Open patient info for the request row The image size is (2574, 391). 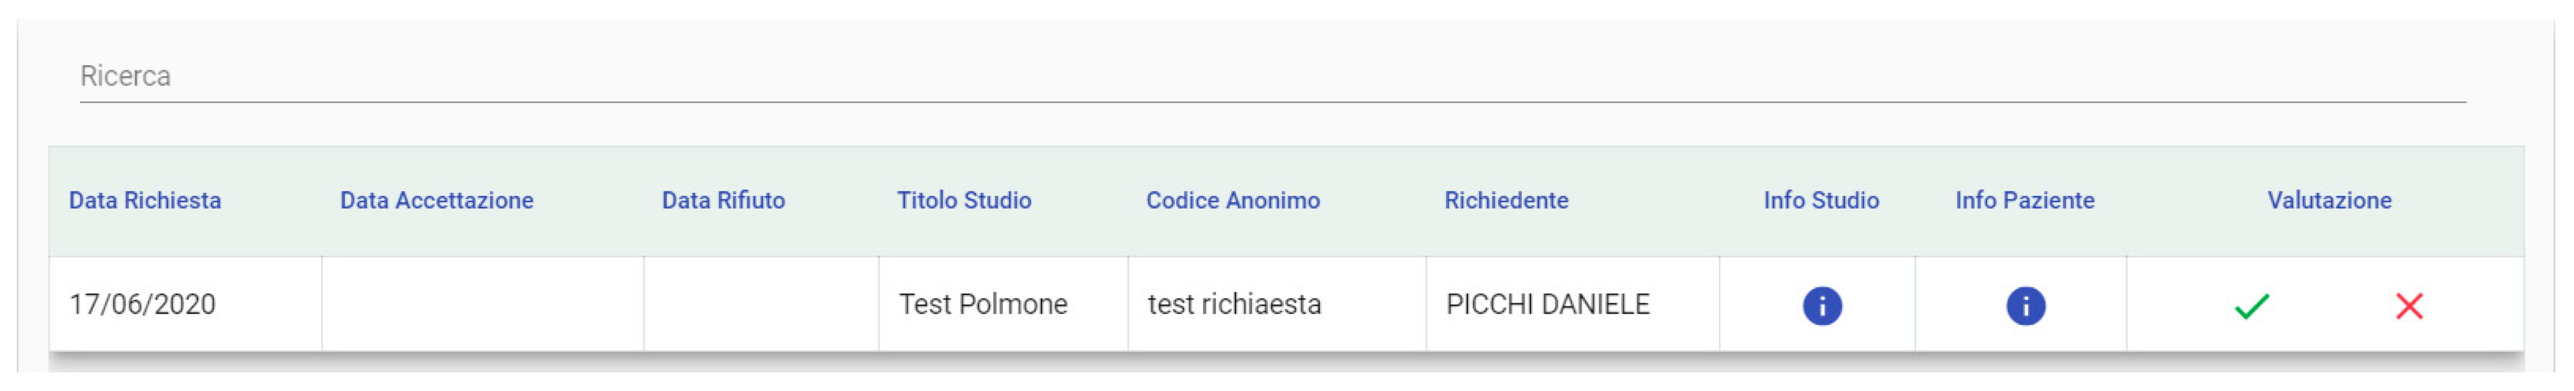point(2026,305)
